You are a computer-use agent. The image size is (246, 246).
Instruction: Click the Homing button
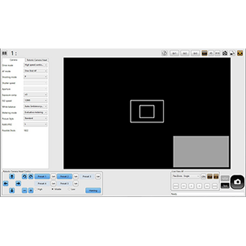[x=93, y=190]
